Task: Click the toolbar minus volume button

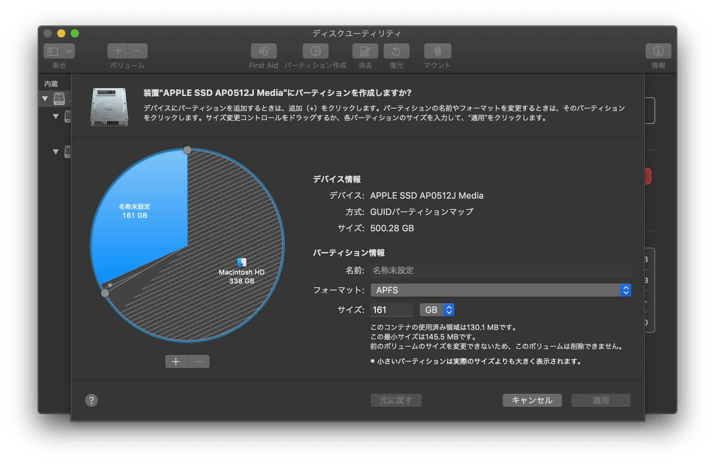Action: tap(137, 51)
